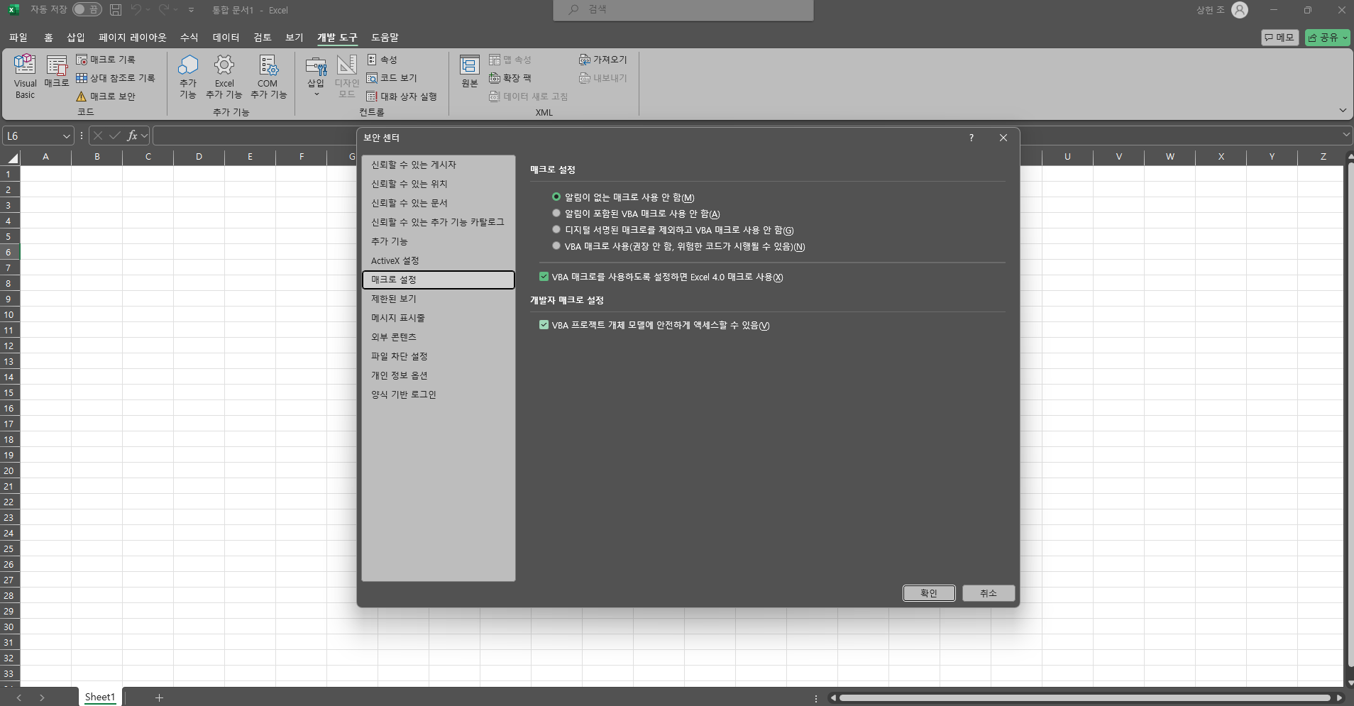
Task: Switch to the 삽입 ribbon tab
Action: click(76, 38)
